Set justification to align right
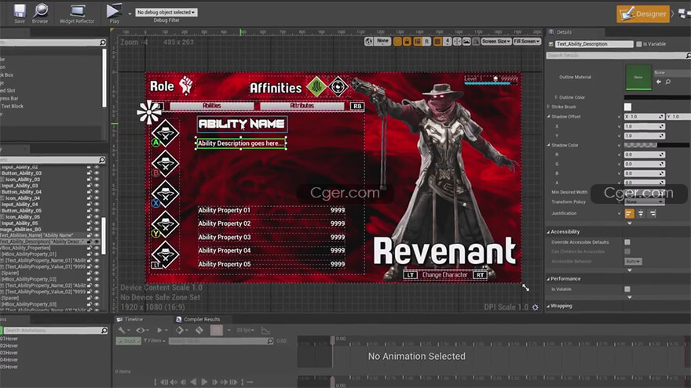 click(x=653, y=214)
